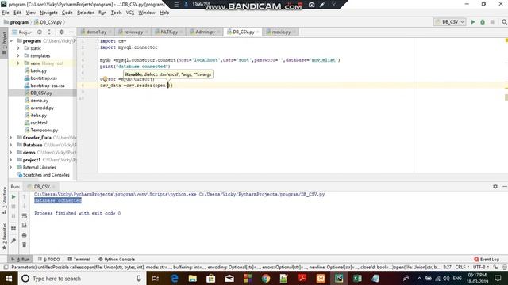
Task: Click the Stop icon in top toolbar
Action: pos(492,22)
